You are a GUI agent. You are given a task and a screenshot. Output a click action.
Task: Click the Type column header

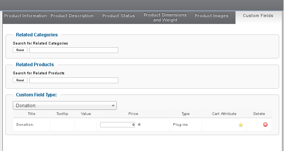tap(186, 114)
